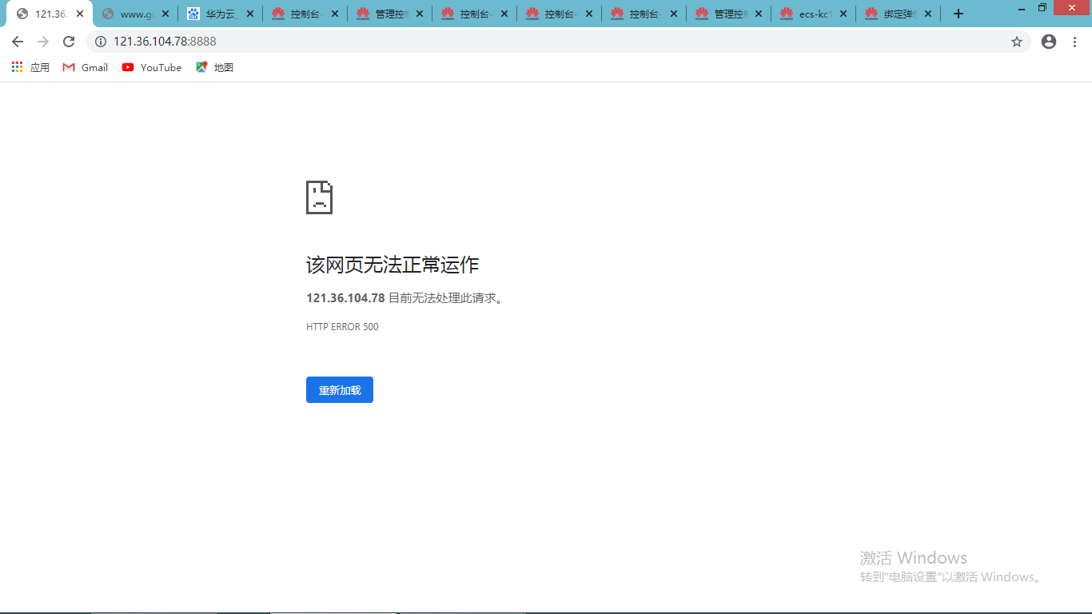1092x614 pixels.
Task: Bookmark this page with the star icon
Action: pos(1016,41)
